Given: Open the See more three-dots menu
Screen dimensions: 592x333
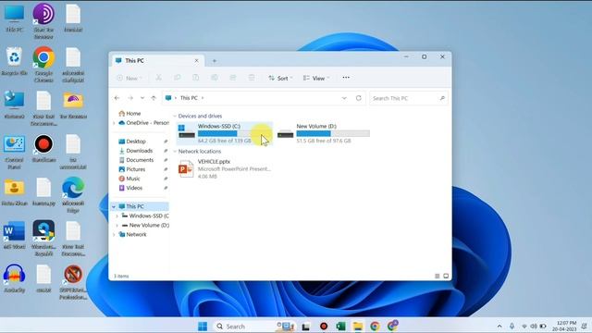Looking at the screenshot, I should (x=346, y=78).
